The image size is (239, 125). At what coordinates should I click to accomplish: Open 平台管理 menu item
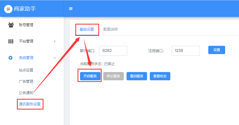point(26,41)
